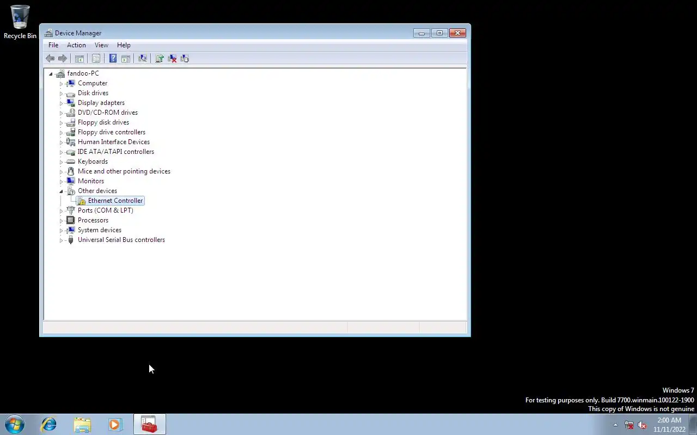Screen dimensions: 697x435
Task: Click Scan for hardware changes toolbar icon
Action: tap(143, 58)
